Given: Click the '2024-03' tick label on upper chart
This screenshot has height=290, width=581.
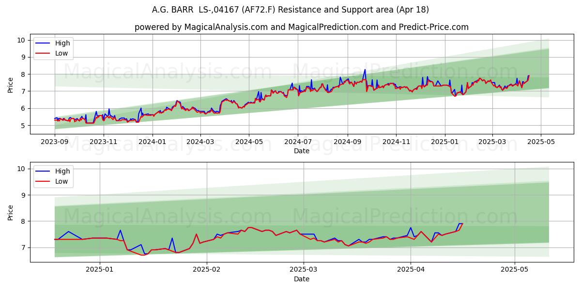Looking at the screenshot, I should pyautogui.click(x=200, y=142).
